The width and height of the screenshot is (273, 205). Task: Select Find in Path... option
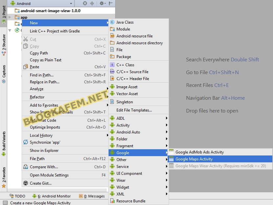point(65,75)
